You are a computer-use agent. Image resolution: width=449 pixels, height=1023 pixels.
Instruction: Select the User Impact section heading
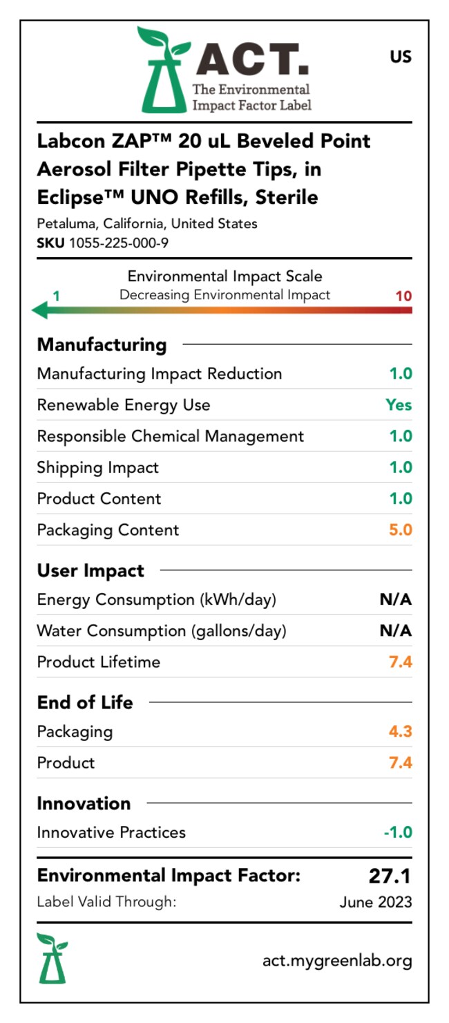[x=90, y=571]
